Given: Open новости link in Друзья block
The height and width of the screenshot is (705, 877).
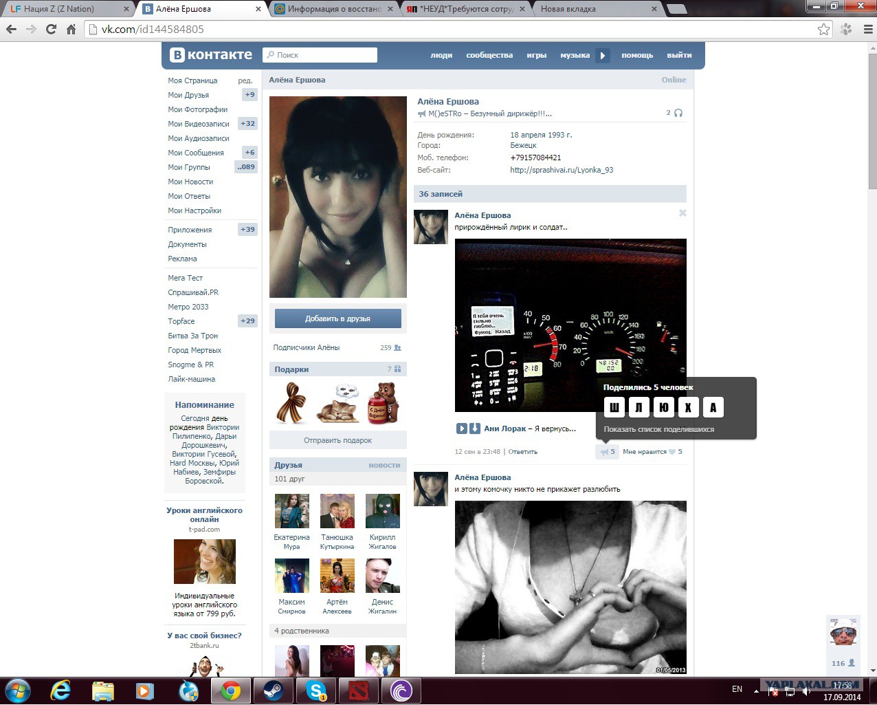Looking at the screenshot, I should (384, 465).
